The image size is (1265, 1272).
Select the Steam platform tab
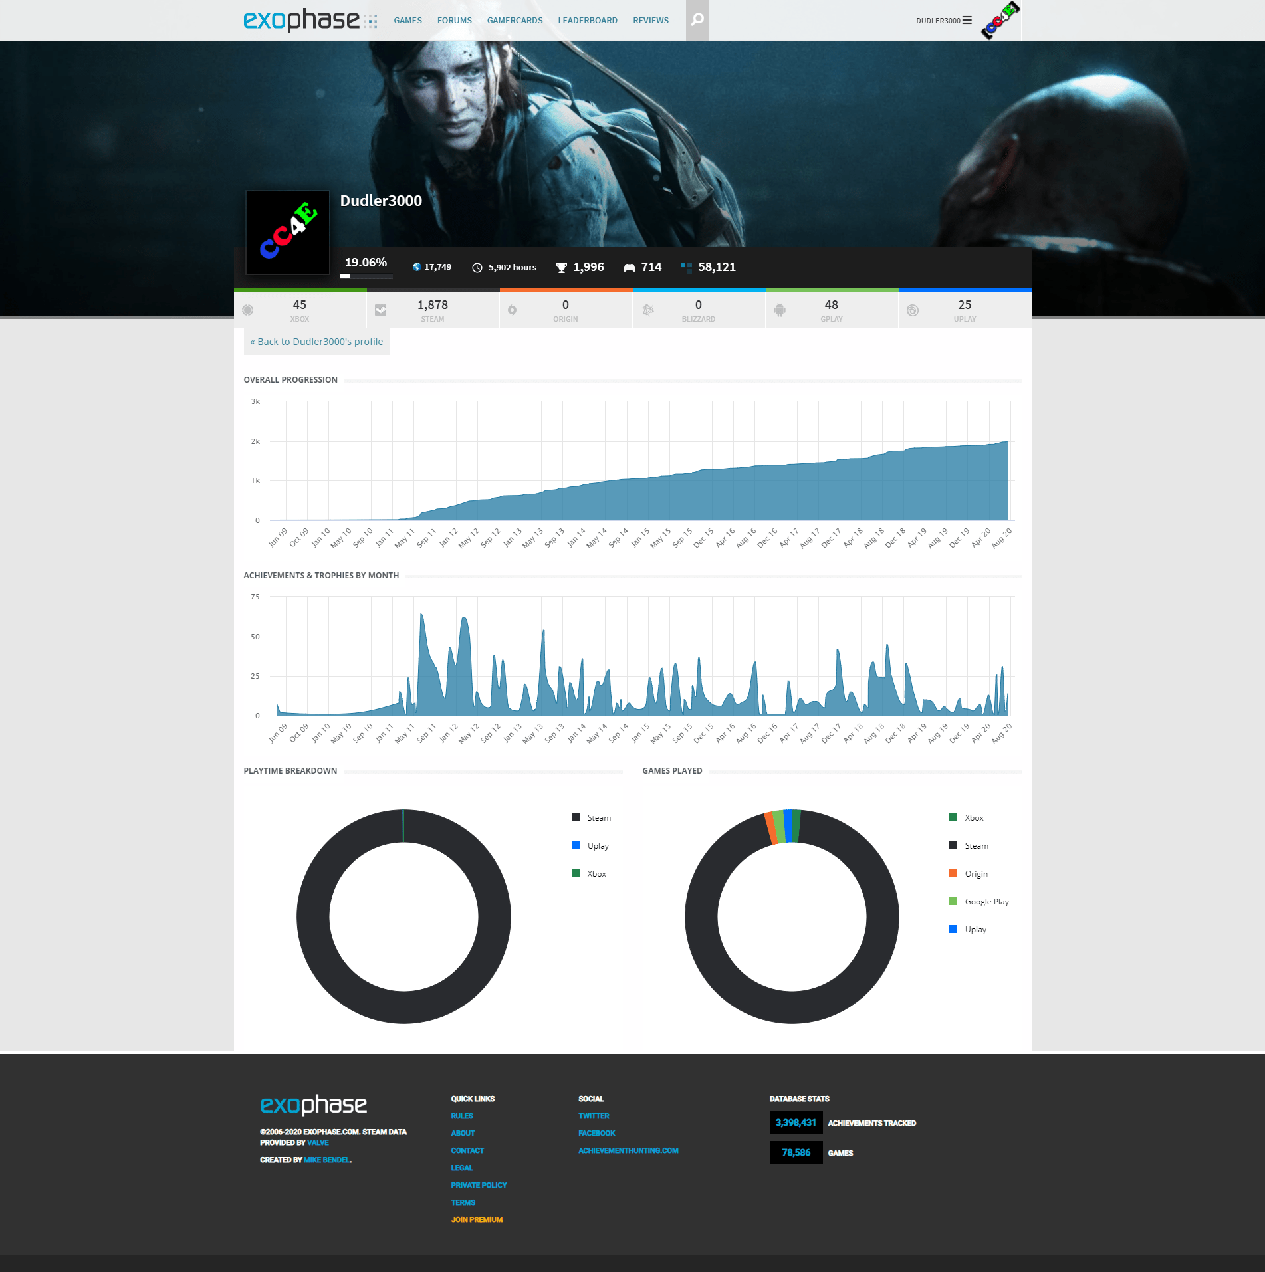click(x=433, y=310)
